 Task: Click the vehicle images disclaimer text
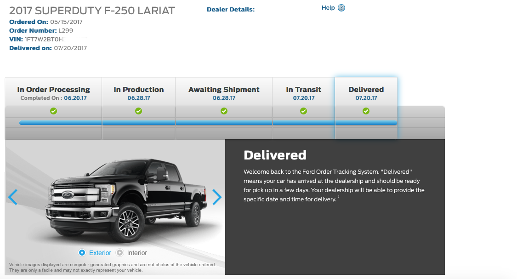tap(113, 268)
